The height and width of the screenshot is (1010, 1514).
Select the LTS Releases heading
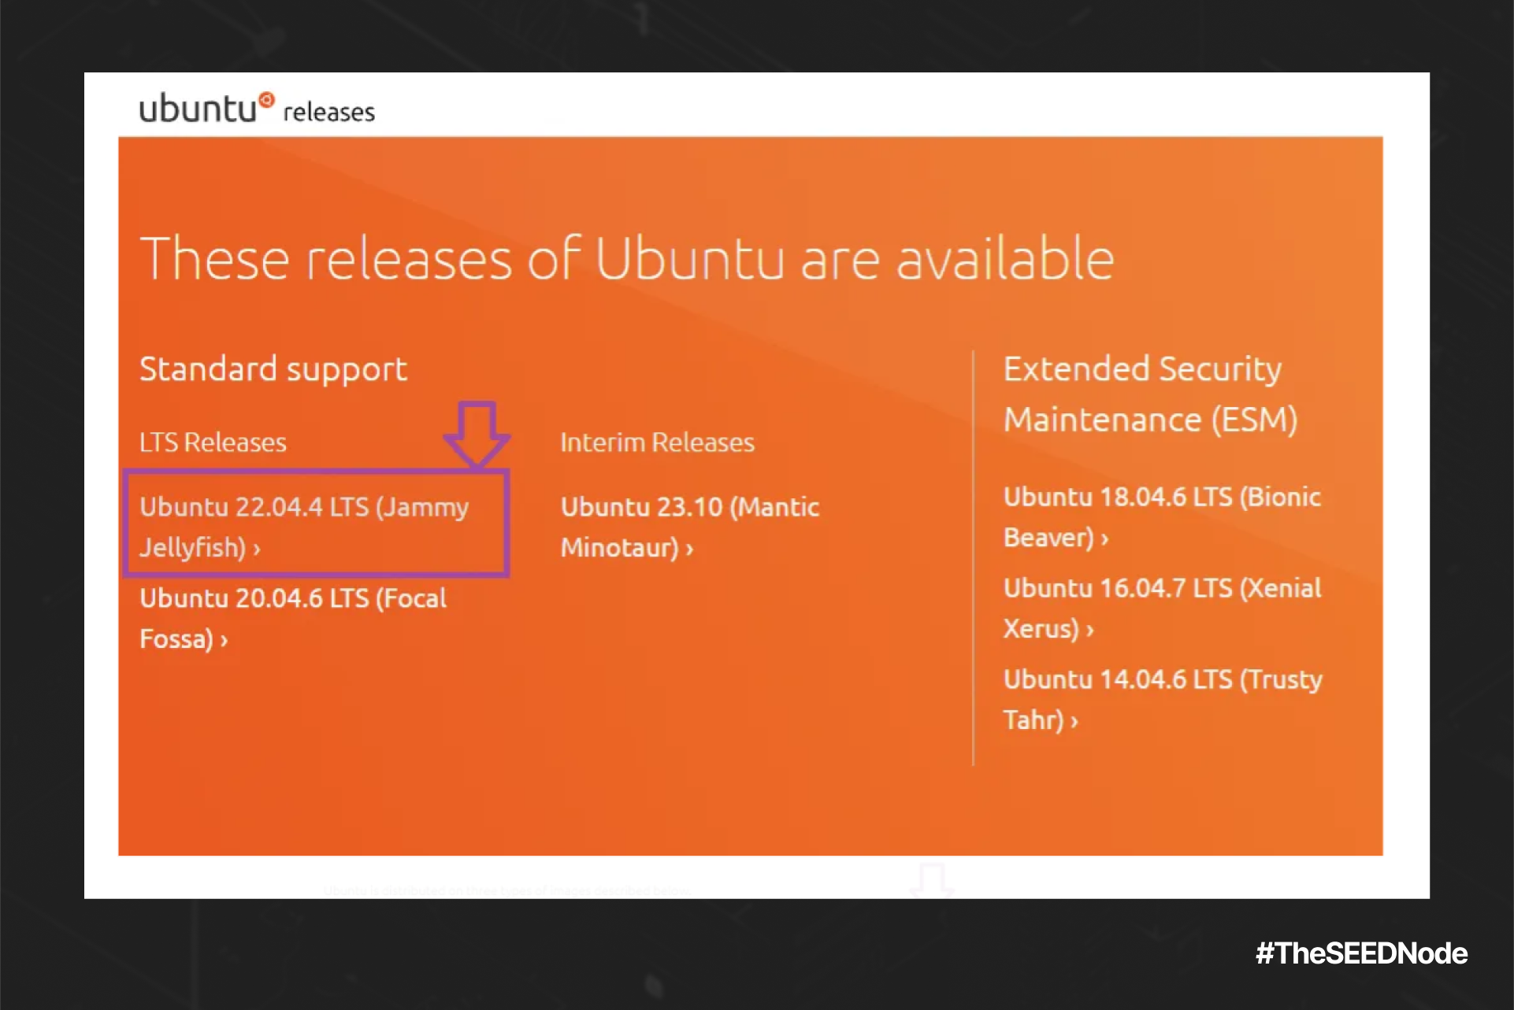pos(213,442)
